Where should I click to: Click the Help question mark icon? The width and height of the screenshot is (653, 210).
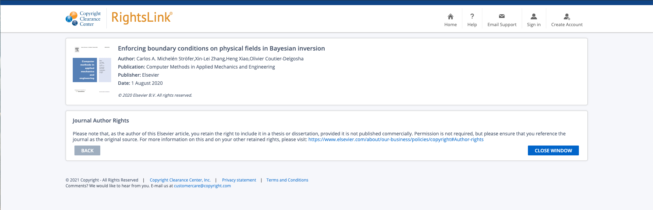(x=472, y=16)
